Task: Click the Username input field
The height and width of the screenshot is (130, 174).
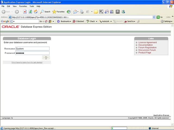Action: [x=32, y=49]
